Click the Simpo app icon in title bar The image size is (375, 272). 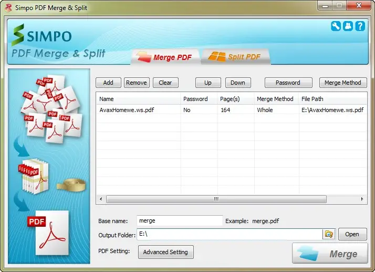8,7
